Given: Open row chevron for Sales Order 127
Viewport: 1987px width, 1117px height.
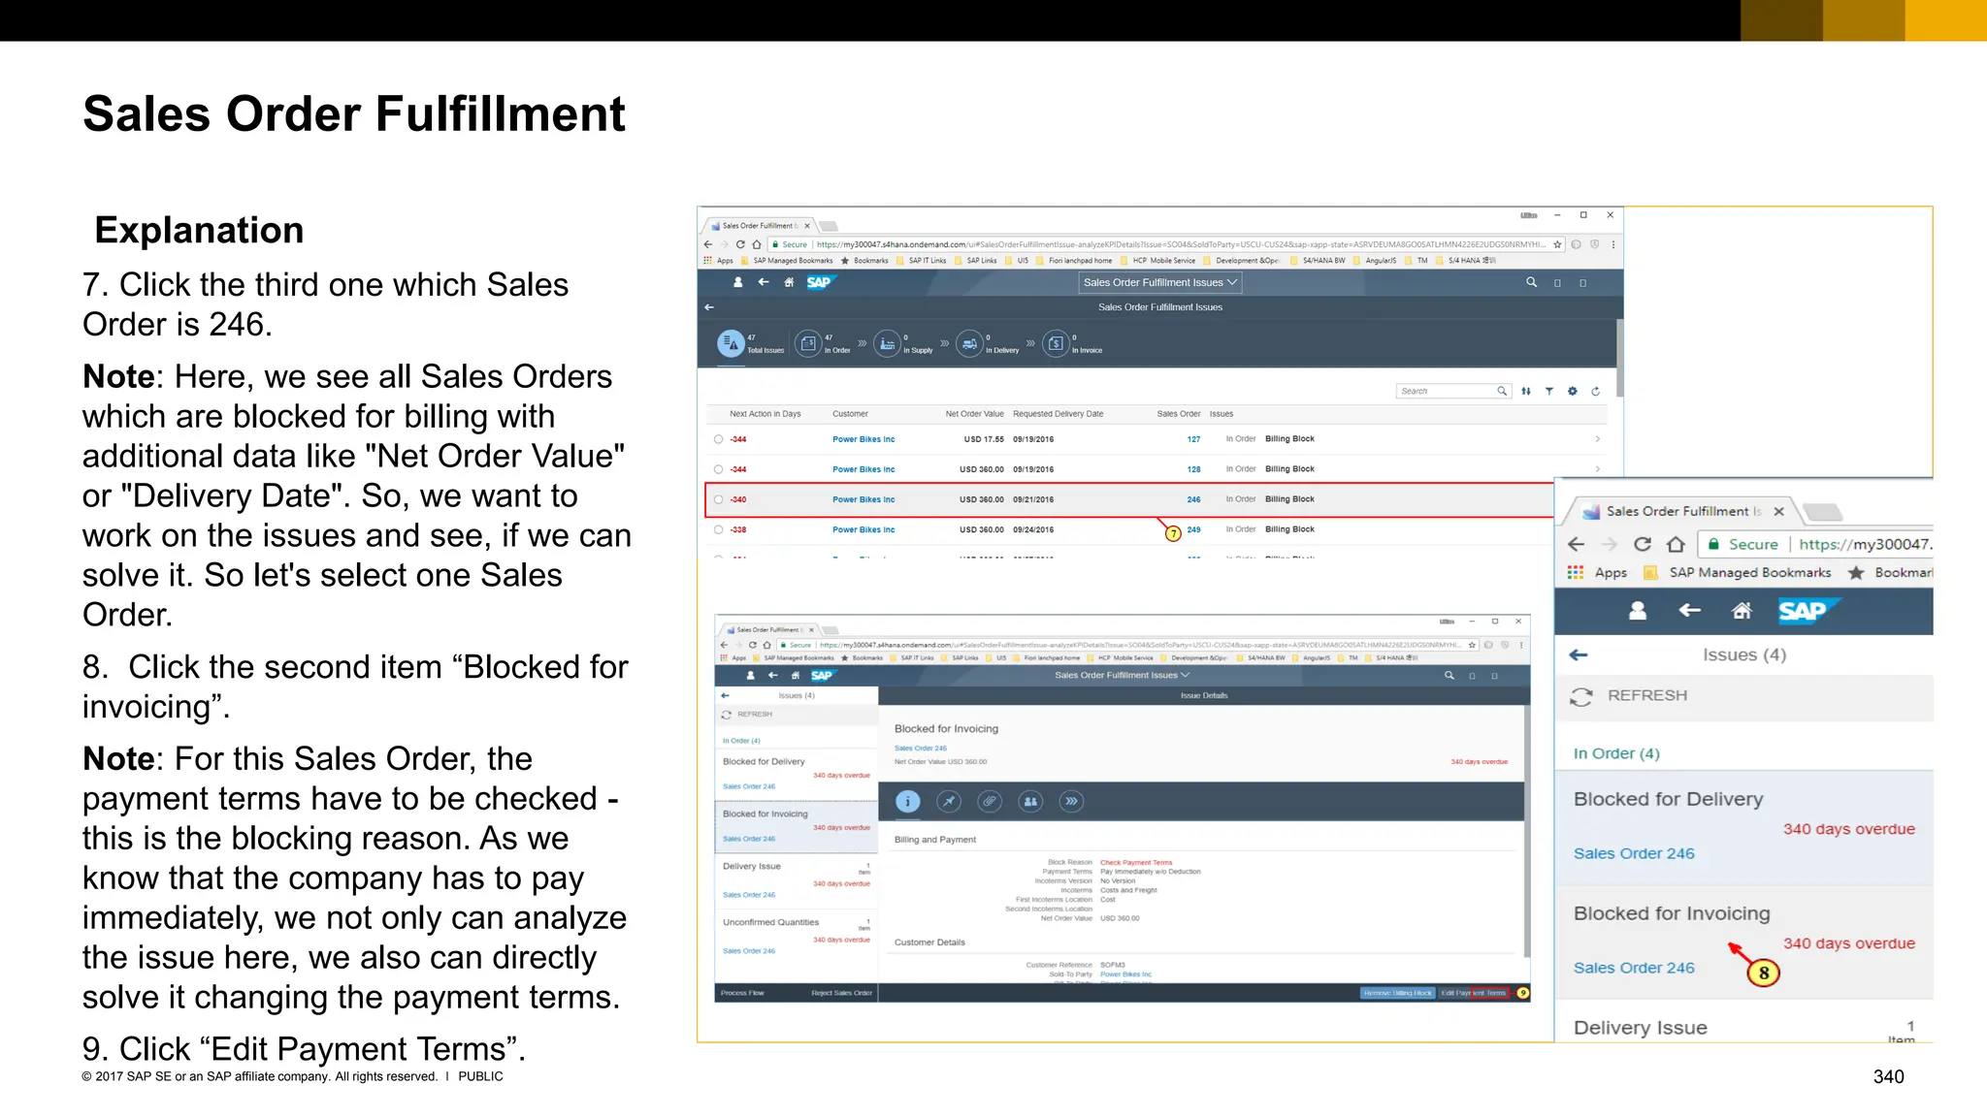Looking at the screenshot, I should 1597,439.
